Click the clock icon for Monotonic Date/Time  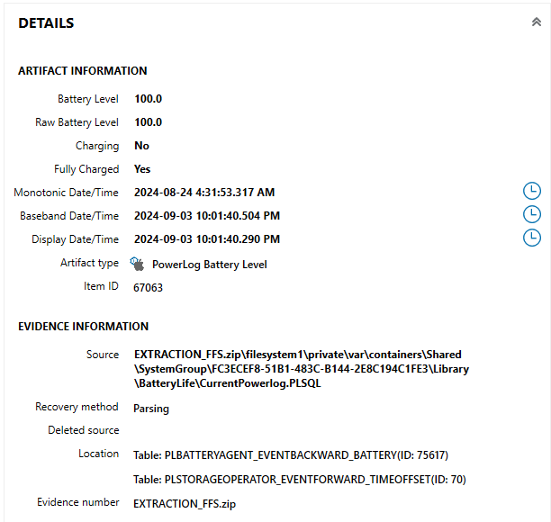(x=533, y=191)
